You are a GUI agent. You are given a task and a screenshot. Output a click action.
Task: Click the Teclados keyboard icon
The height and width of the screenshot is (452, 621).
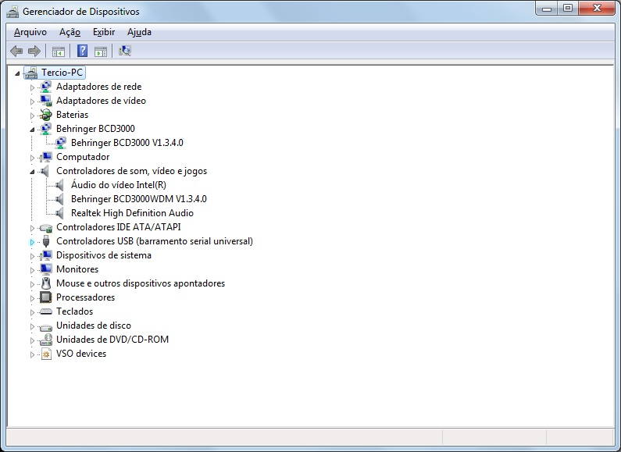46,312
